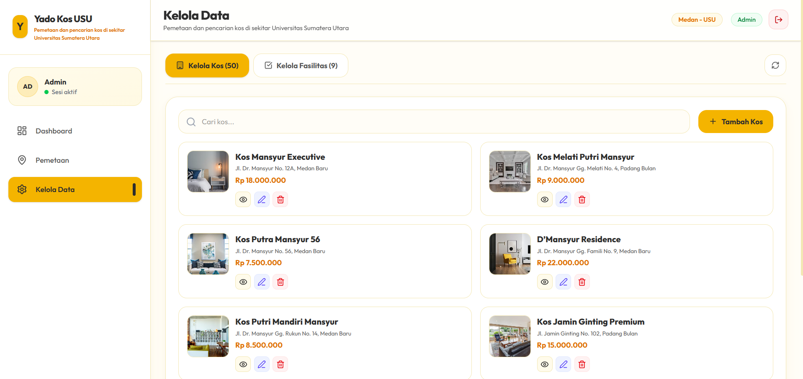Click the Medan - USU badge

tap(697, 20)
